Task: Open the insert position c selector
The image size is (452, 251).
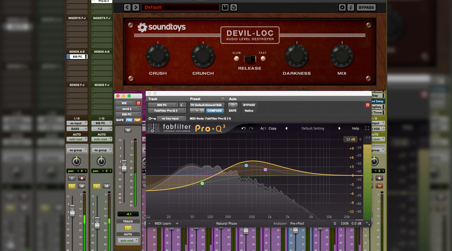Action: 183,105
